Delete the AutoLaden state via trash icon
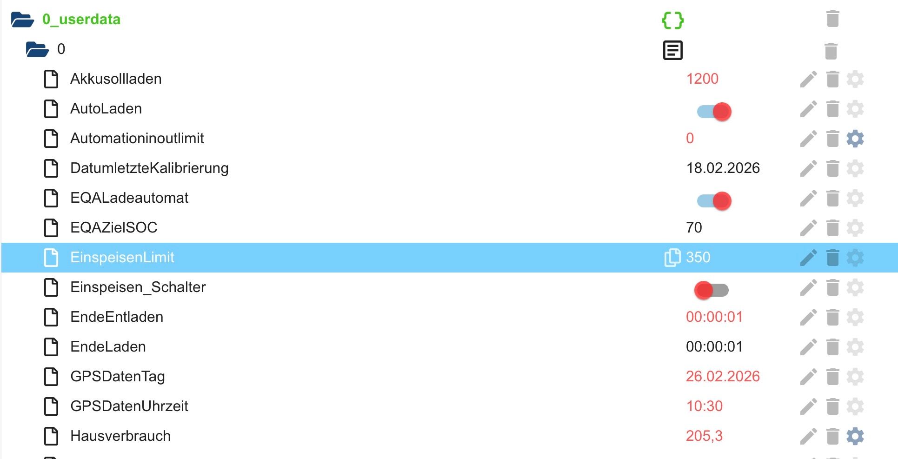This screenshot has height=459, width=898. tap(832, 109)
